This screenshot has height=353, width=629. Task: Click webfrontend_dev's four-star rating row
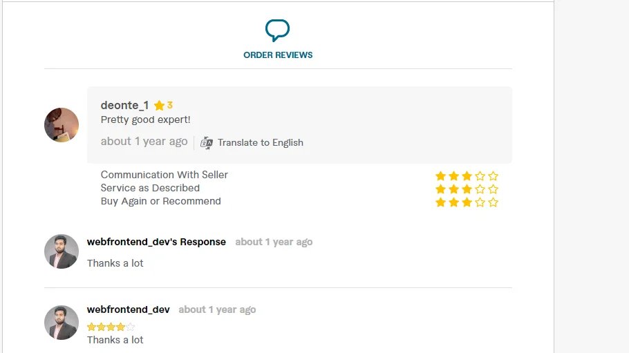tap(111, 327)
